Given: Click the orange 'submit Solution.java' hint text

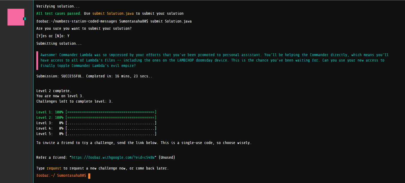Looking at the screenshot, I should [x=113, y=13].
